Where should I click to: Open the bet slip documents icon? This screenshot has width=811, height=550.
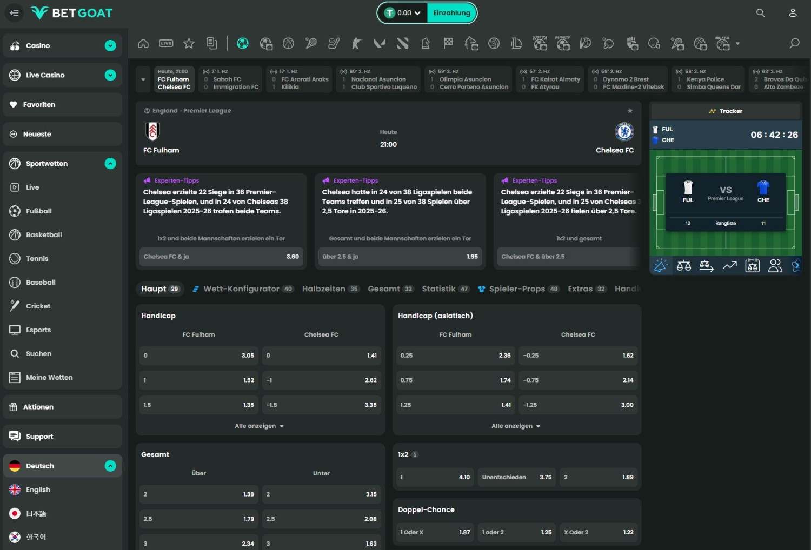[x=212, y=43]
